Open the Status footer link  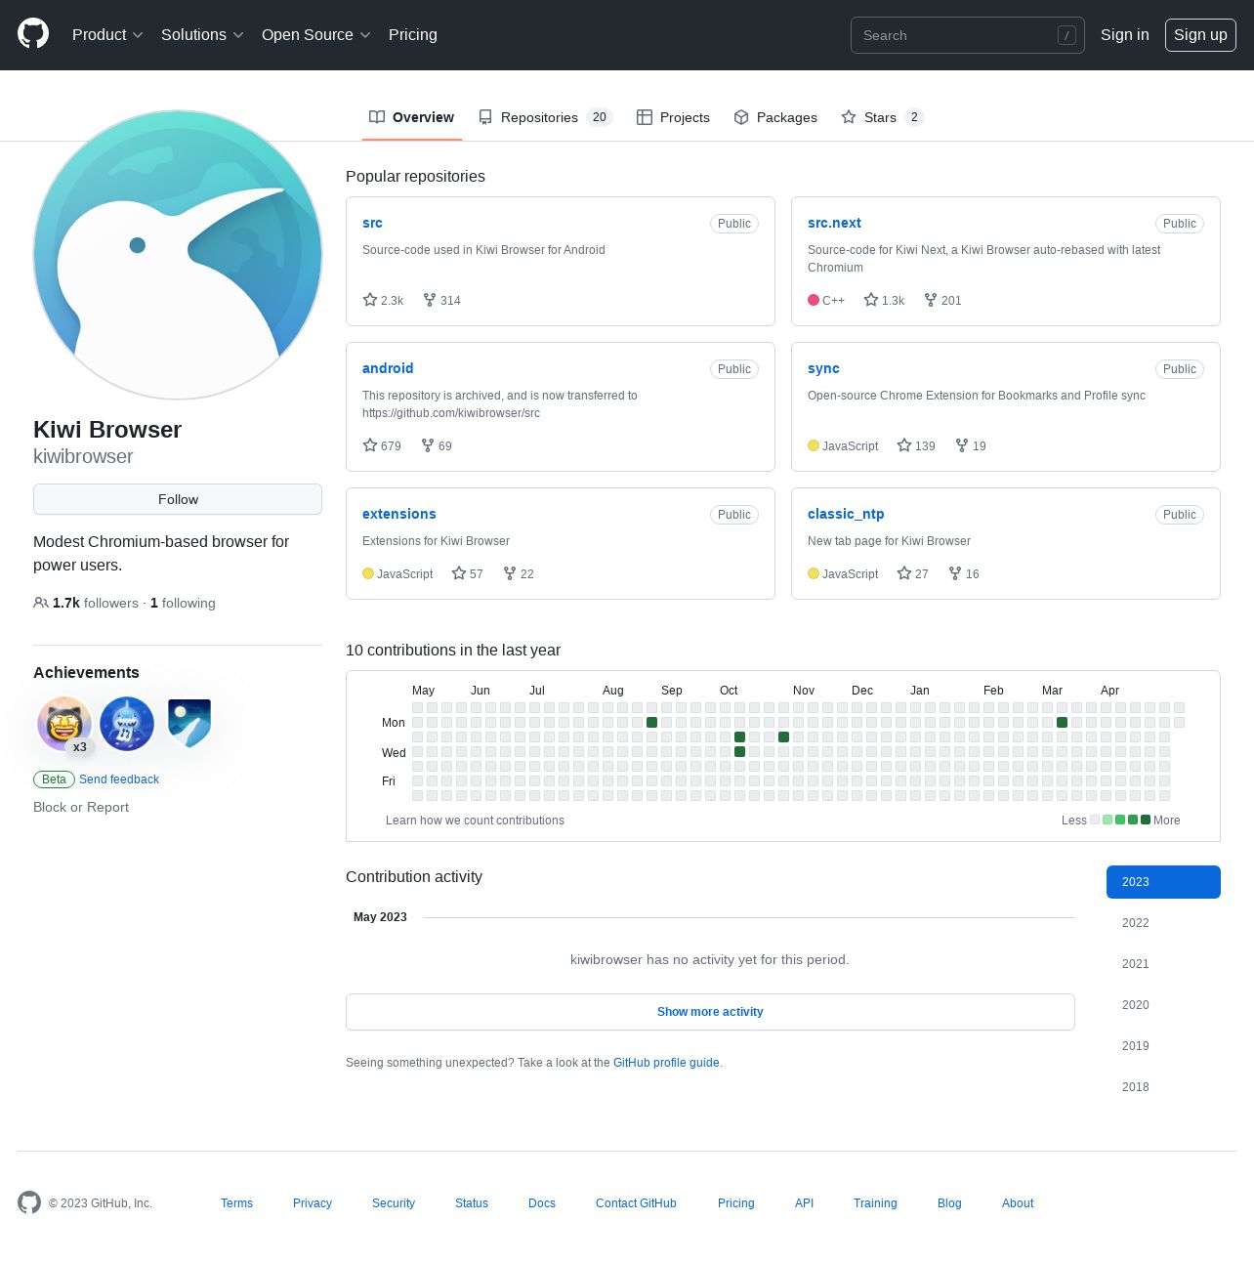472,1203
